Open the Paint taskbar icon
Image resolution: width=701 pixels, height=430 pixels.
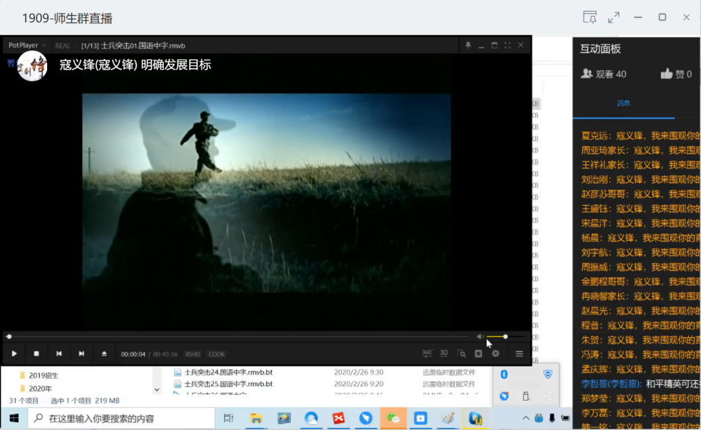(448, 418)
